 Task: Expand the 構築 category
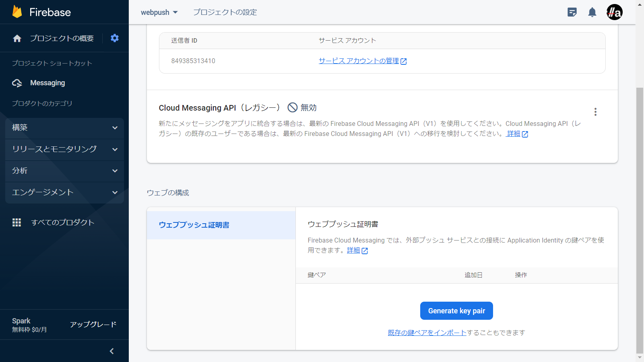pos(64,128)
